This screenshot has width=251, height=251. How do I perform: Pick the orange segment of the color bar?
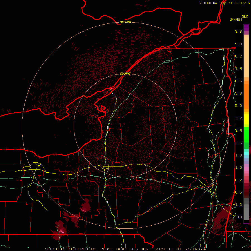(x=246, y=96)
